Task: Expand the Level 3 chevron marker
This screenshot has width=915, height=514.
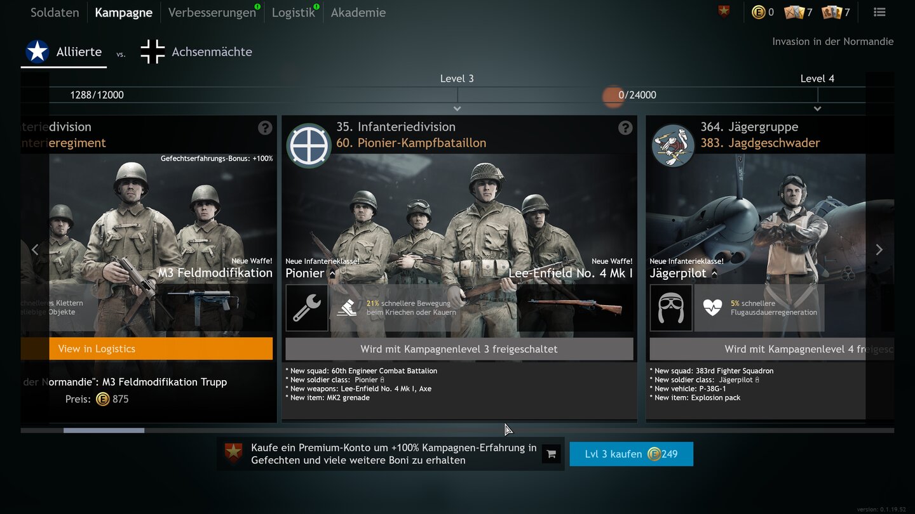Action: point(457,109)
